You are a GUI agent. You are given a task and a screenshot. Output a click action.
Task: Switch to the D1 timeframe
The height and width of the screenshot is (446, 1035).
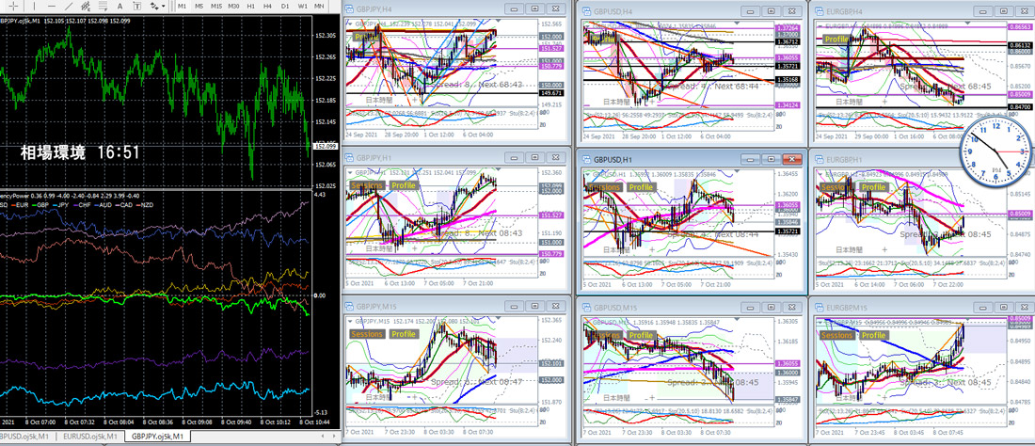tap(285, 6)
